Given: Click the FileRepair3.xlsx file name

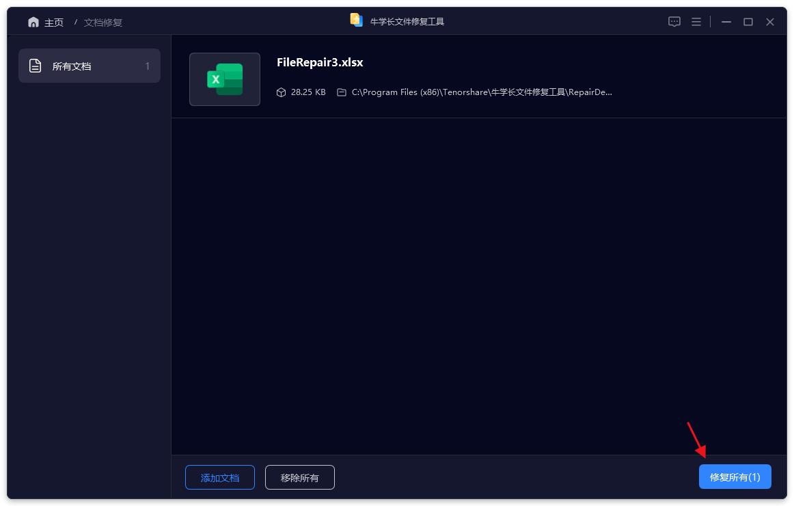Looking at the screenshot, I should click(x=320, y=62).
